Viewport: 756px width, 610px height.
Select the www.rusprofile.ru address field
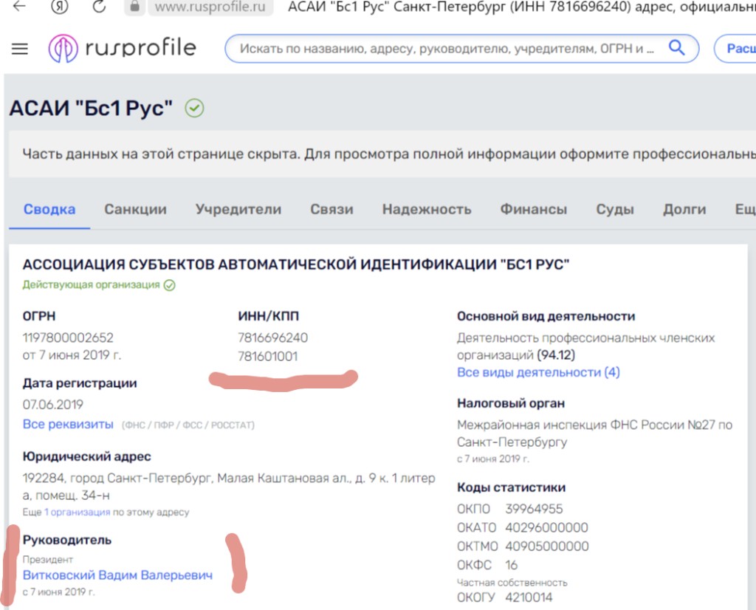point(210,7)
